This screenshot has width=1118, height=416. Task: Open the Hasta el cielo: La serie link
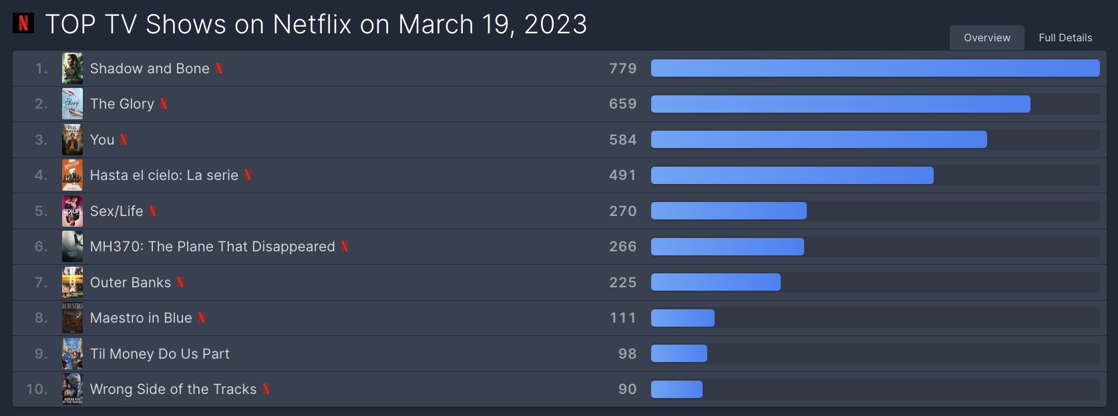tap(164, 175)
